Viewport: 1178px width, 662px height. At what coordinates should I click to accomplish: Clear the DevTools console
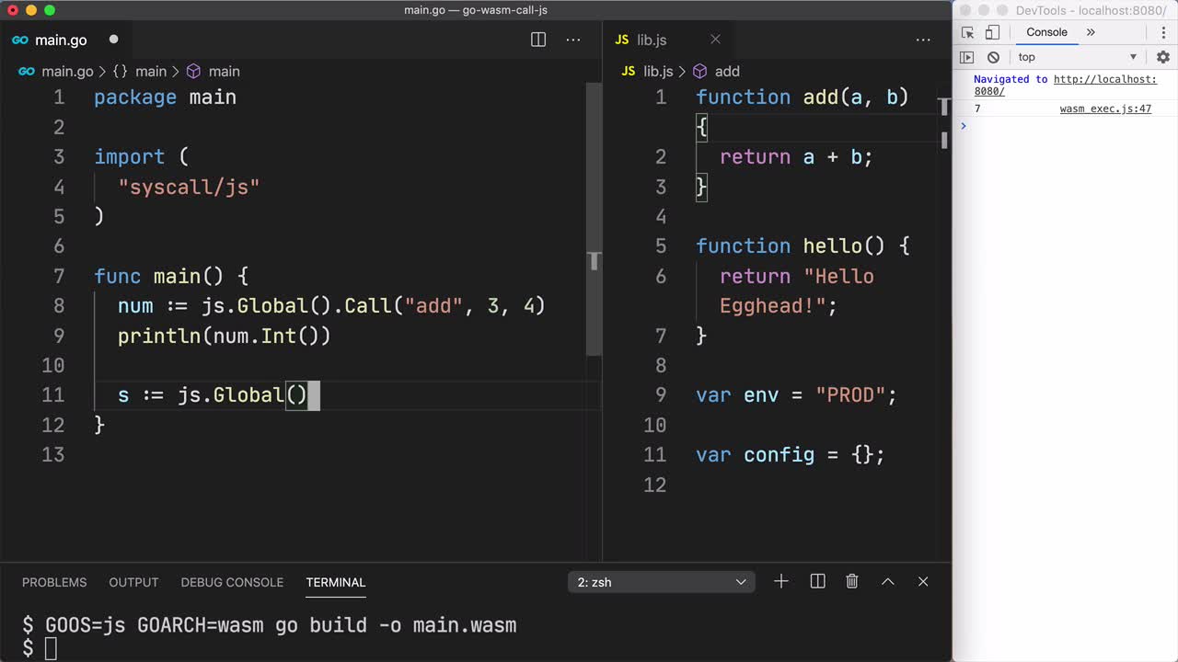[x=993, y=57]
